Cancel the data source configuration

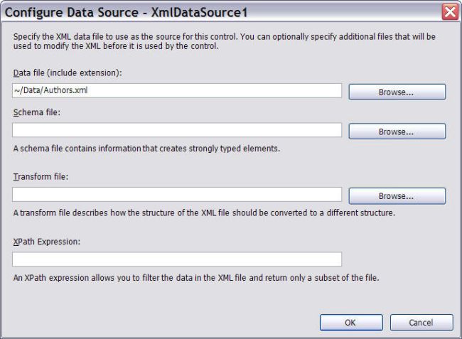421,322
